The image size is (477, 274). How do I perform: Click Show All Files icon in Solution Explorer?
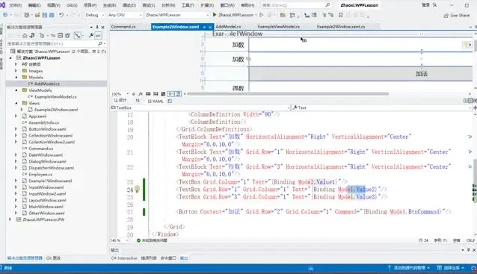[67, 36]
